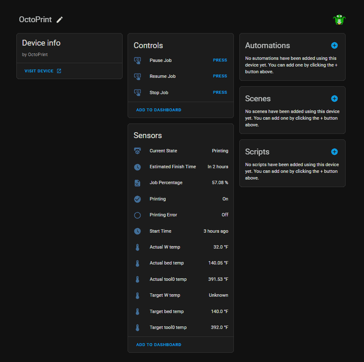
Task: Click the Actual bed temp label
Action: [x=167, y=263]
